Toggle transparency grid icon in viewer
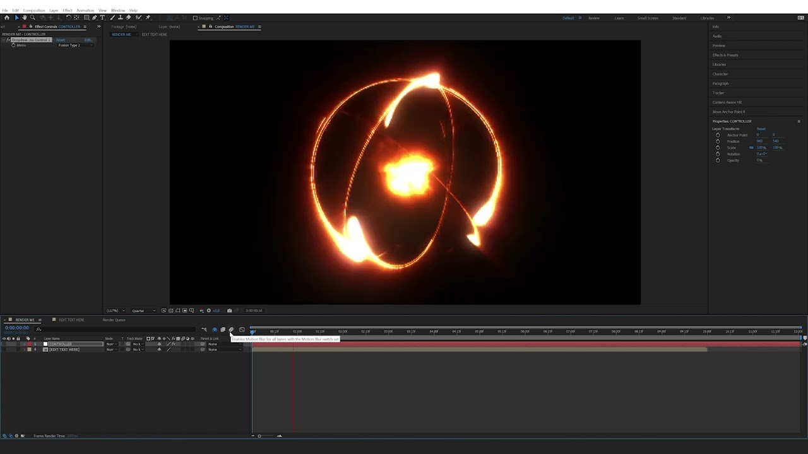Screen dimensions: 808x454 (x=170, y=311)
